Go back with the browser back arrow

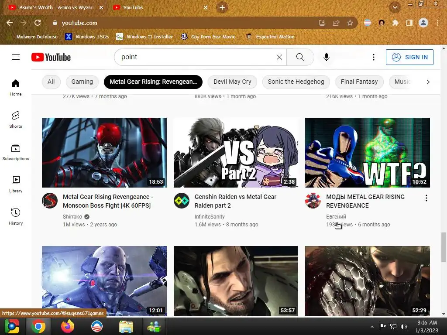(x=10, y=23)
